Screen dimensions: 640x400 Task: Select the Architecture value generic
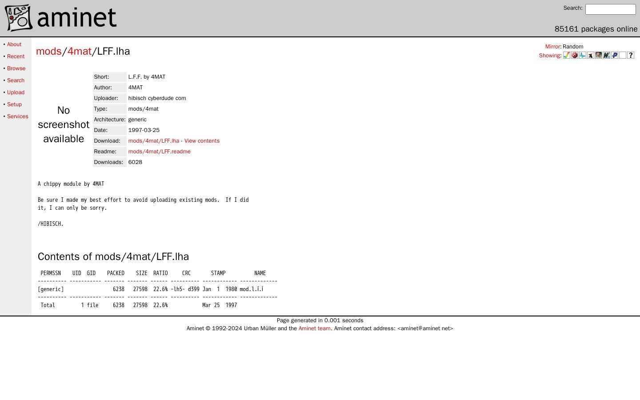pyautogui.click(x=137, y=120)
